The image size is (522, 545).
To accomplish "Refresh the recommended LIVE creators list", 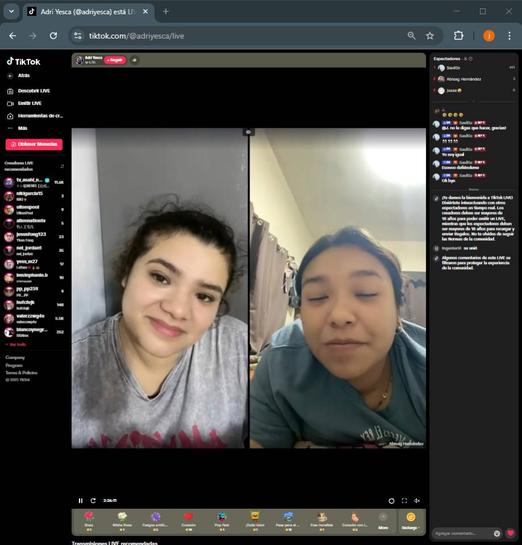I will coord(62,166).
